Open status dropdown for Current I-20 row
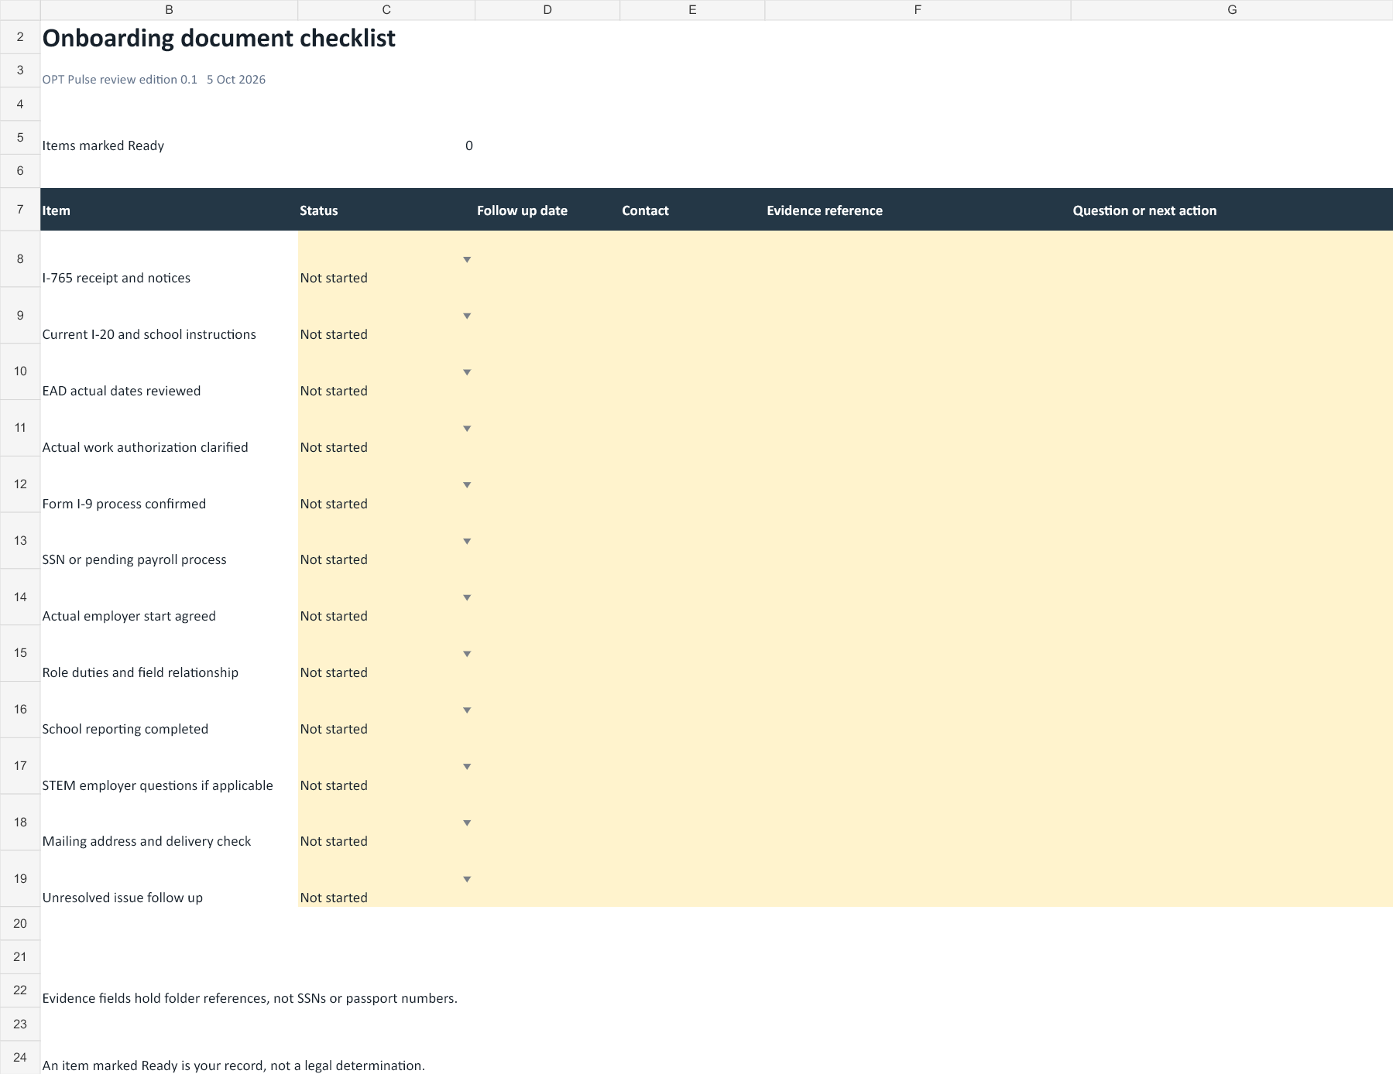 click(x=467, y=316)
